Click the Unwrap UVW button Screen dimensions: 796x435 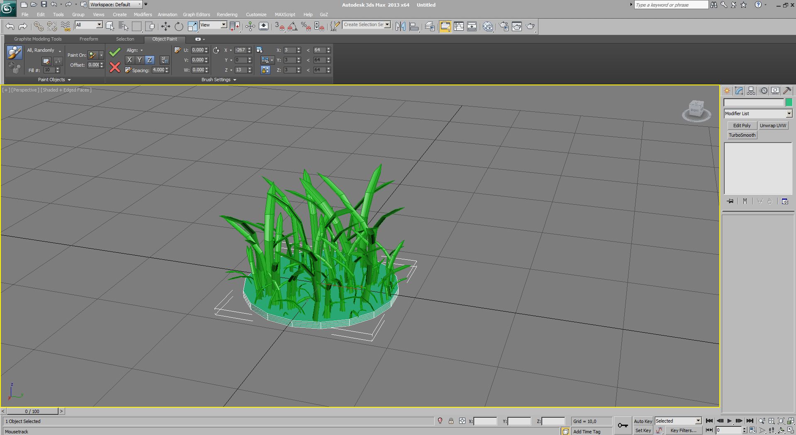[773, 126]
